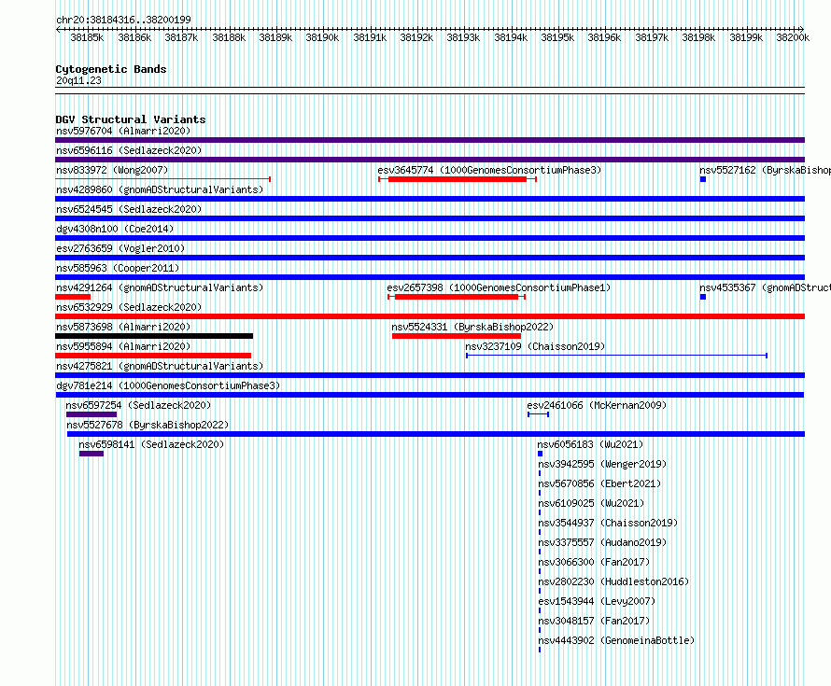Open esv2763659 (Vogler2010) label

tap(120, 248)
